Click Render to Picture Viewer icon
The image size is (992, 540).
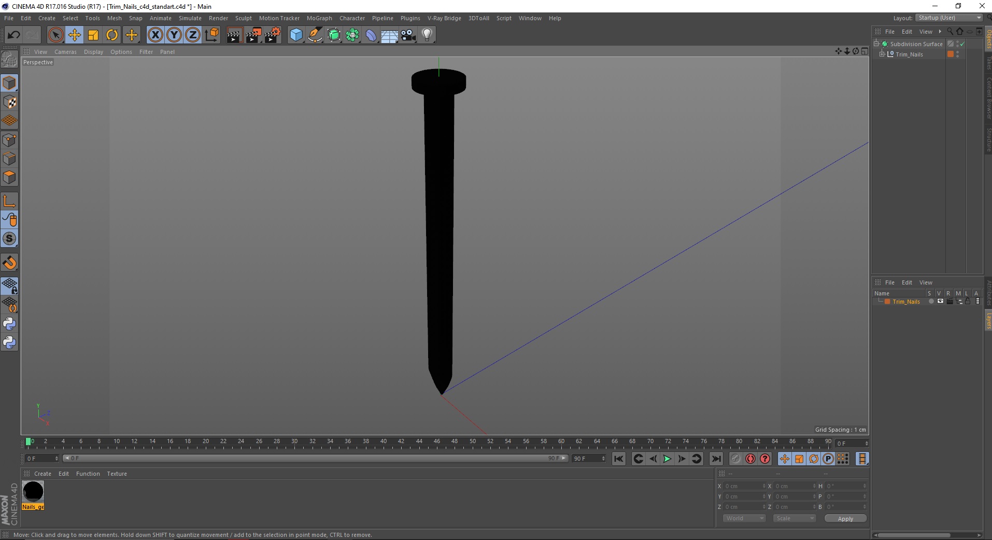point(253,35)
